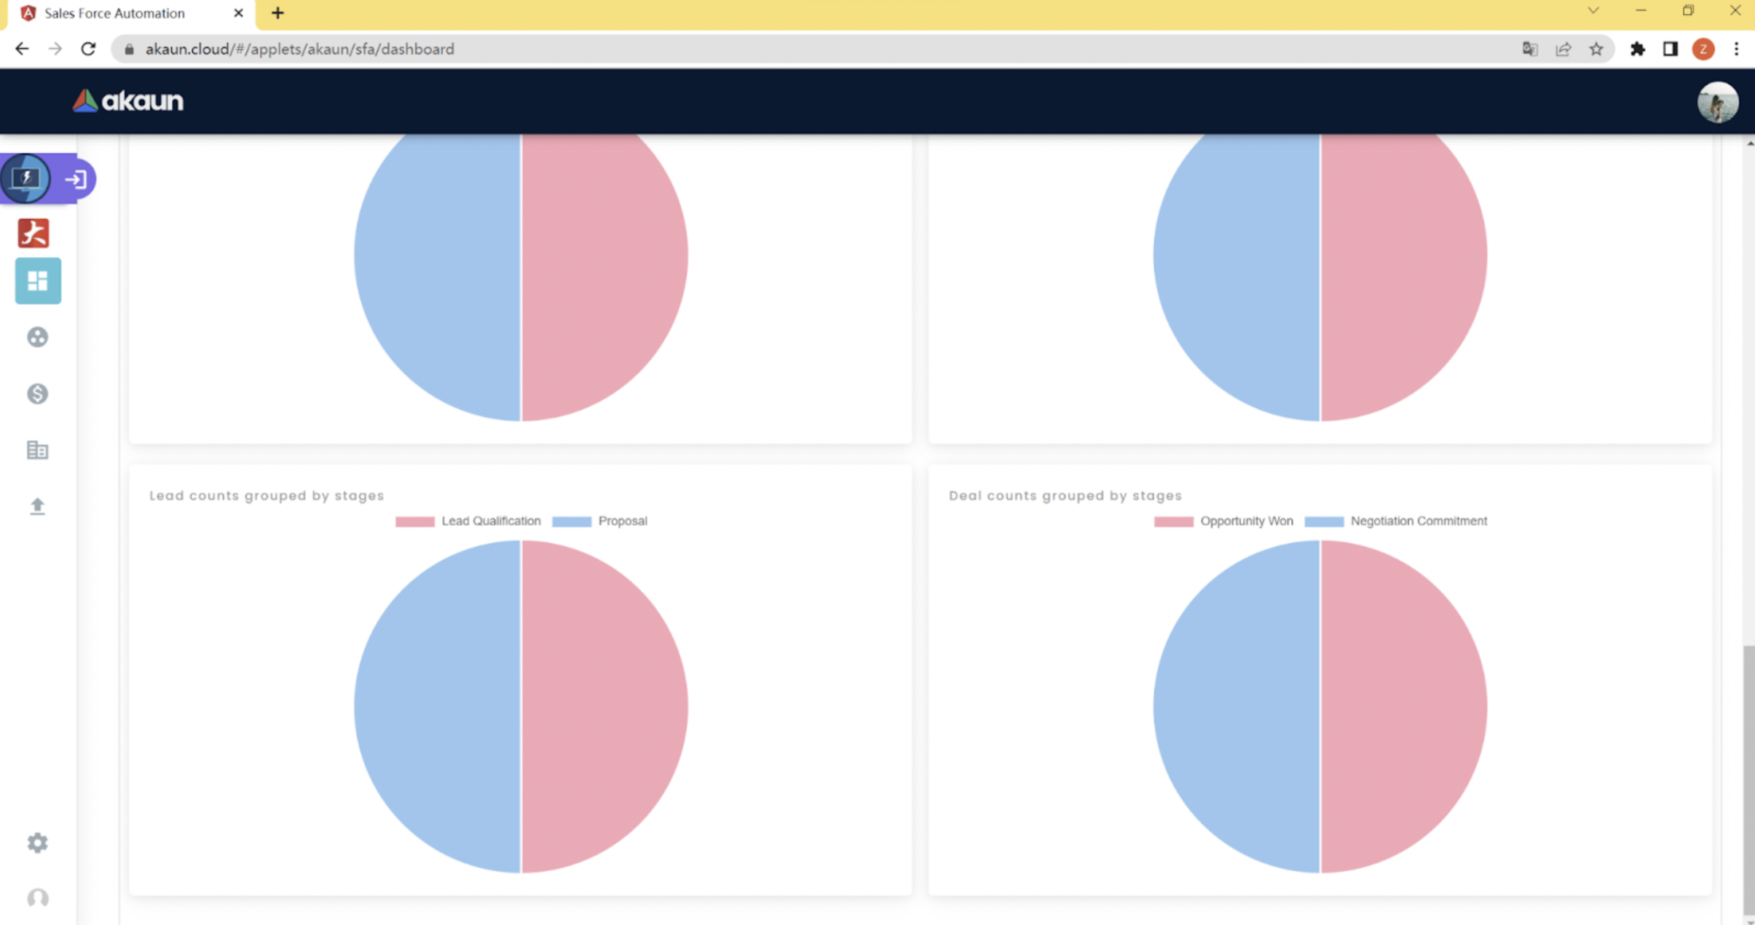This screenshot has height=925, width=1755.
Task: Open a new browser tab
Action: (x=277, y=13)
